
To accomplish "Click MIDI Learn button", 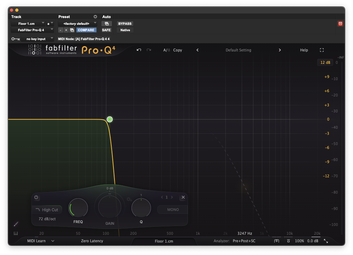I will tap(37, 241).
